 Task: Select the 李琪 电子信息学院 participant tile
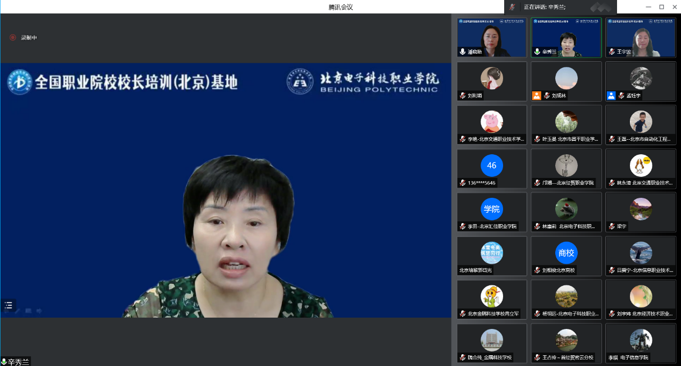click(641, 343)
